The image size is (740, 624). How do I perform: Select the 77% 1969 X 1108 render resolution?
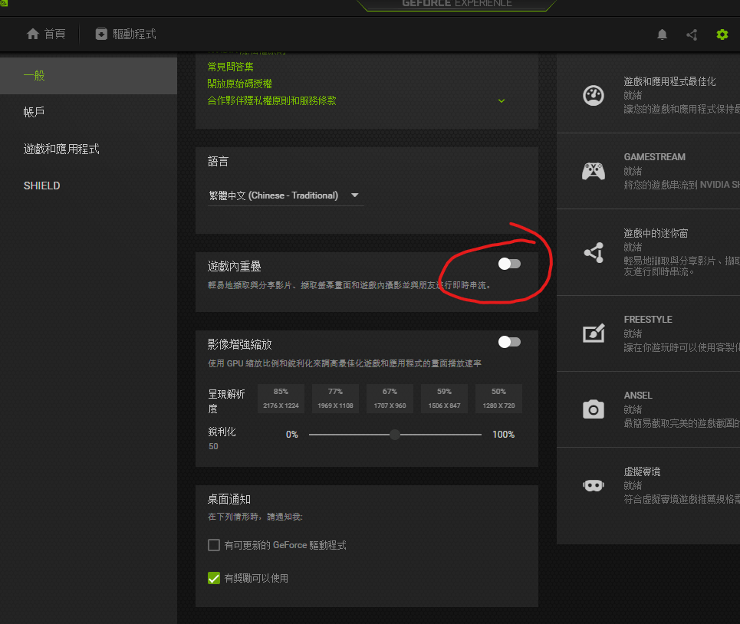point(336,399)
